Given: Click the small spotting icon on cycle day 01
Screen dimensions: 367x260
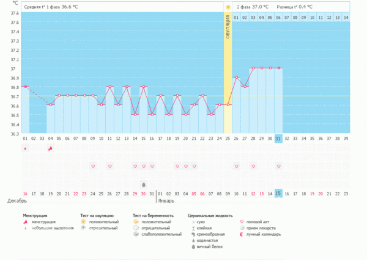Looking at the screenshot, I should click(25, 148).
